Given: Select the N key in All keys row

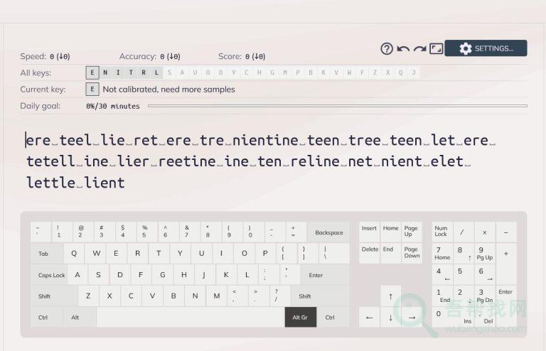Looking at the screenshot, I should [x=105, y=72].
